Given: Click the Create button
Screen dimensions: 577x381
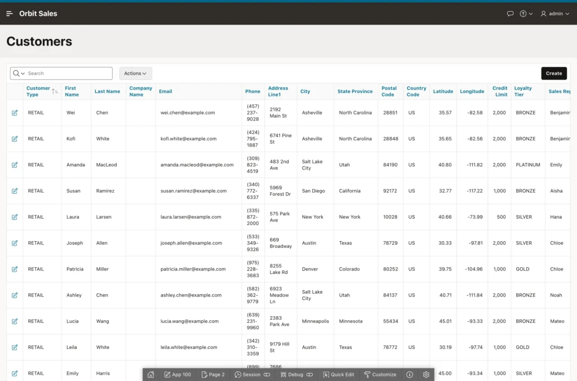Looking at the screenshot, I should tap(554, 73).
